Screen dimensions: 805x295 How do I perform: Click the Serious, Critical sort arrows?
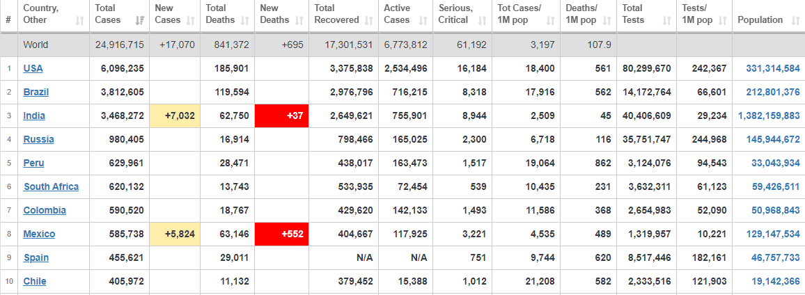(482, 20)
